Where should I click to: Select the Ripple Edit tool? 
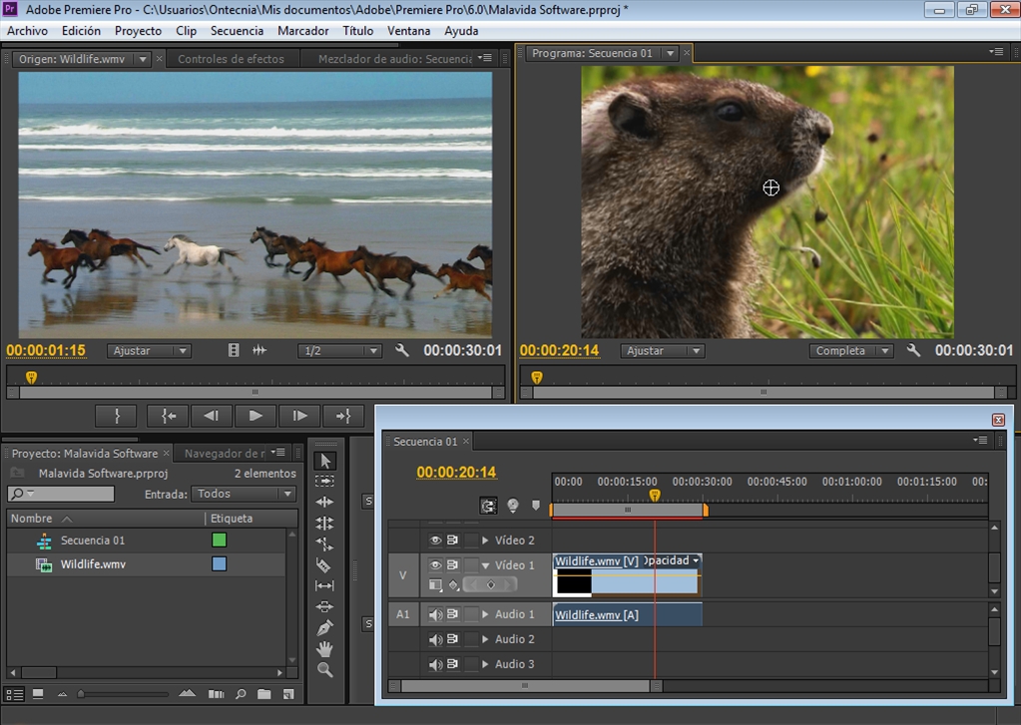point(325,502)
